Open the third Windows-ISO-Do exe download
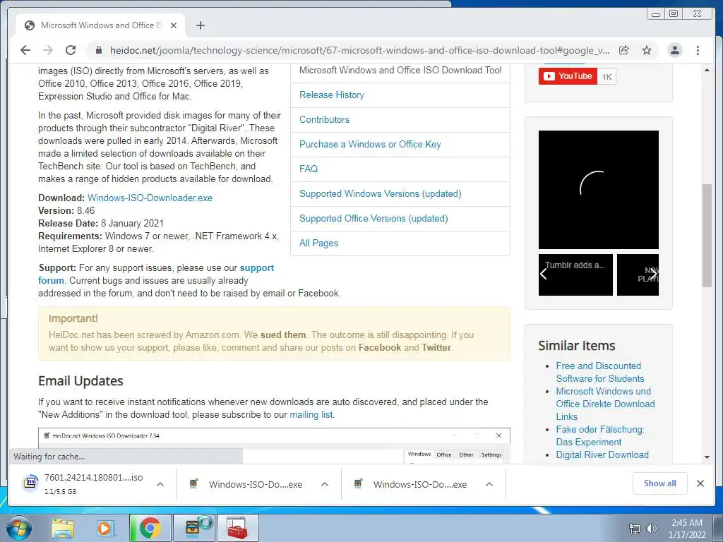The width and height of the screenshot is (723, 542). pos(420,484)
